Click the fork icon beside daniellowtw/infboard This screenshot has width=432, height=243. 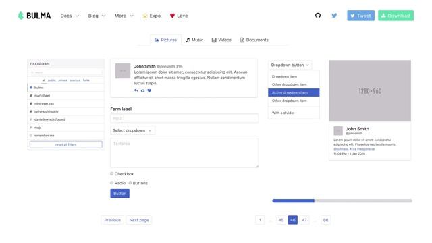(31, 119)
